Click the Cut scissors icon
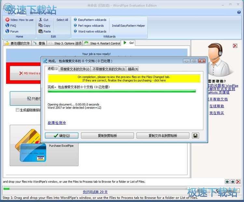 [40, 20]
